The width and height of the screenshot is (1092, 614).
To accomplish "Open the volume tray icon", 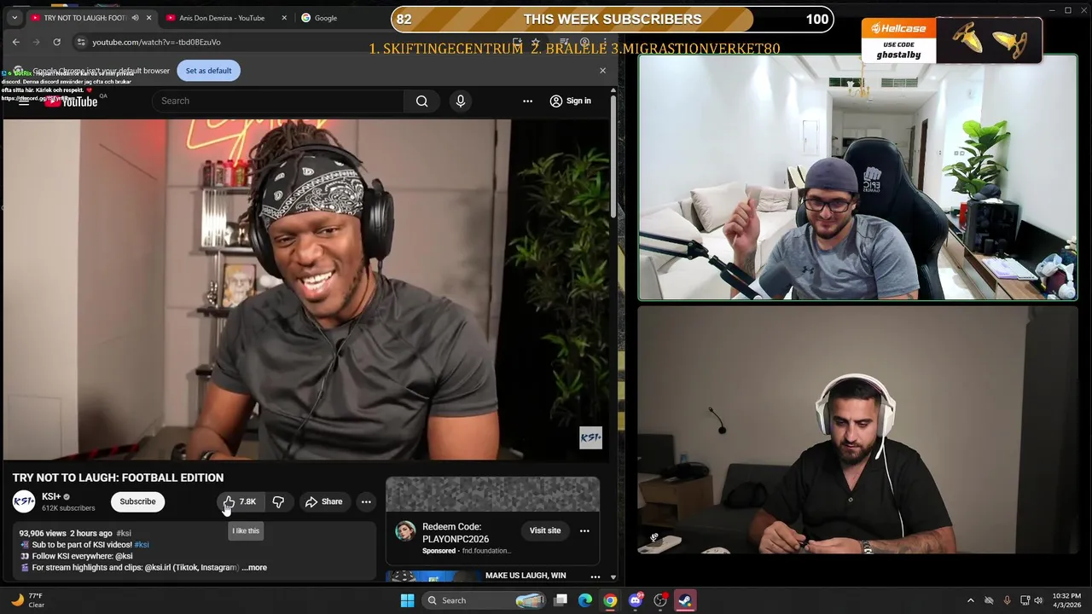I will 1038,600.
